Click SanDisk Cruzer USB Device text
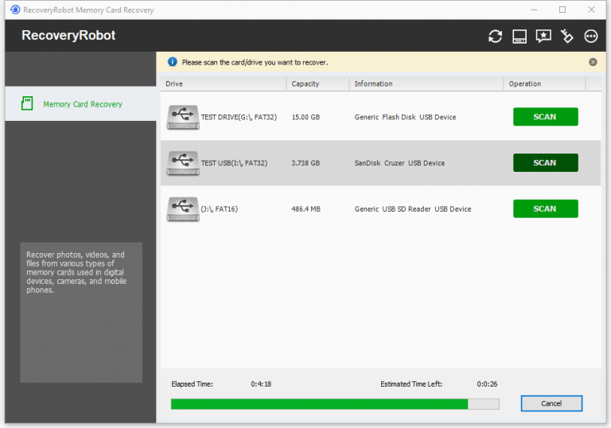The width and height of the screenshot is (611, 428). click(399, 163)
